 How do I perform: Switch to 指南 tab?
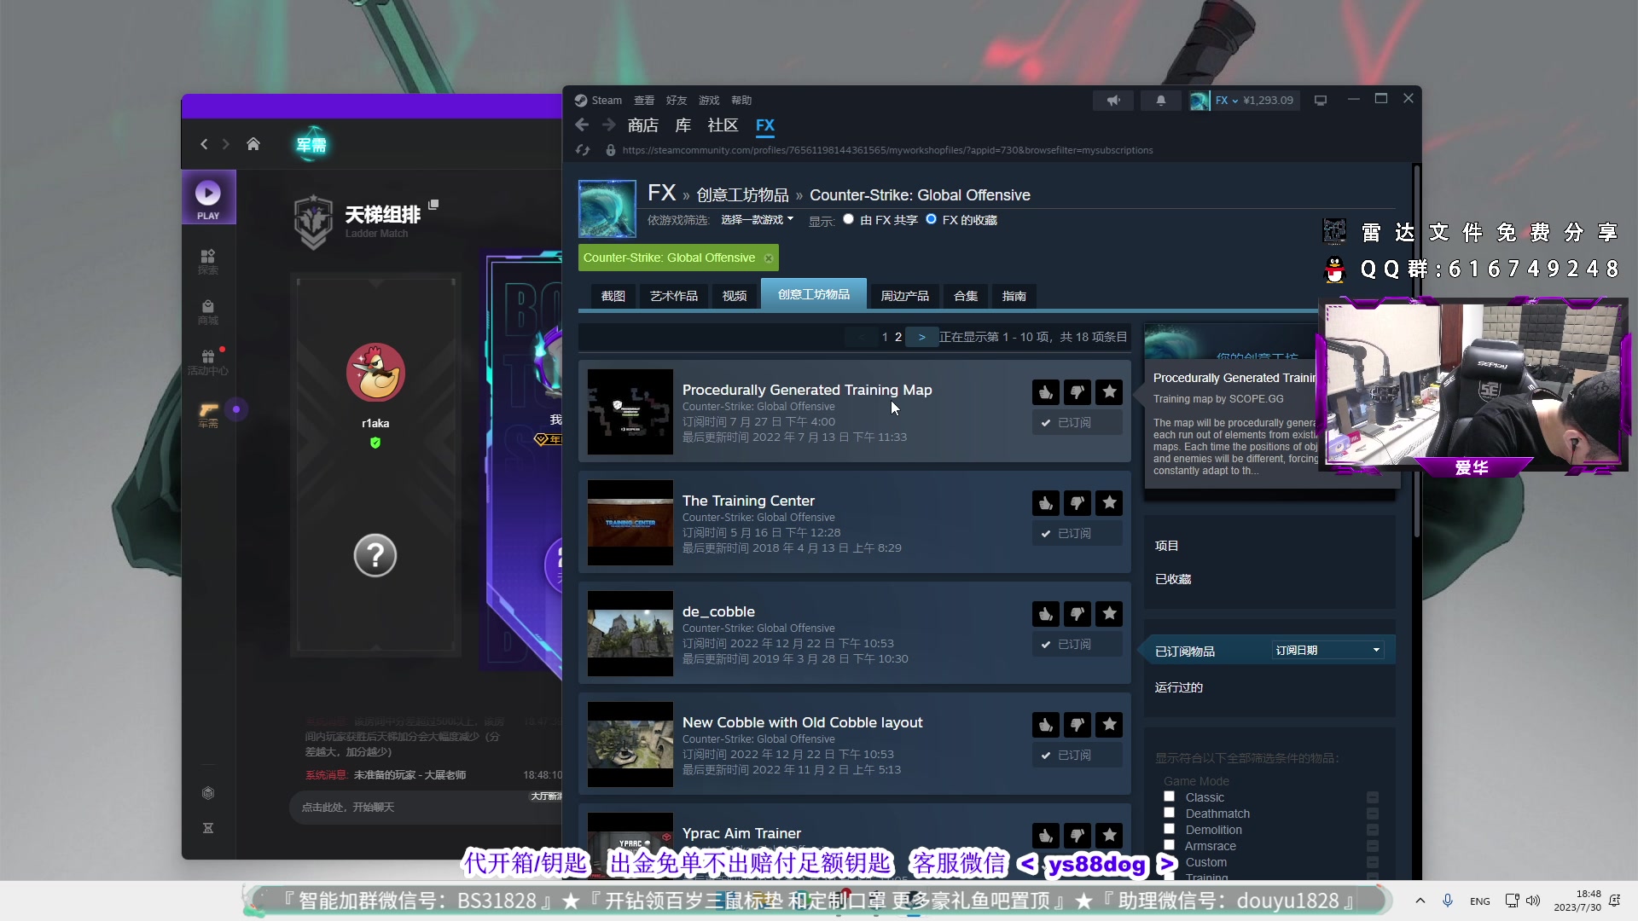point(1014,296)
